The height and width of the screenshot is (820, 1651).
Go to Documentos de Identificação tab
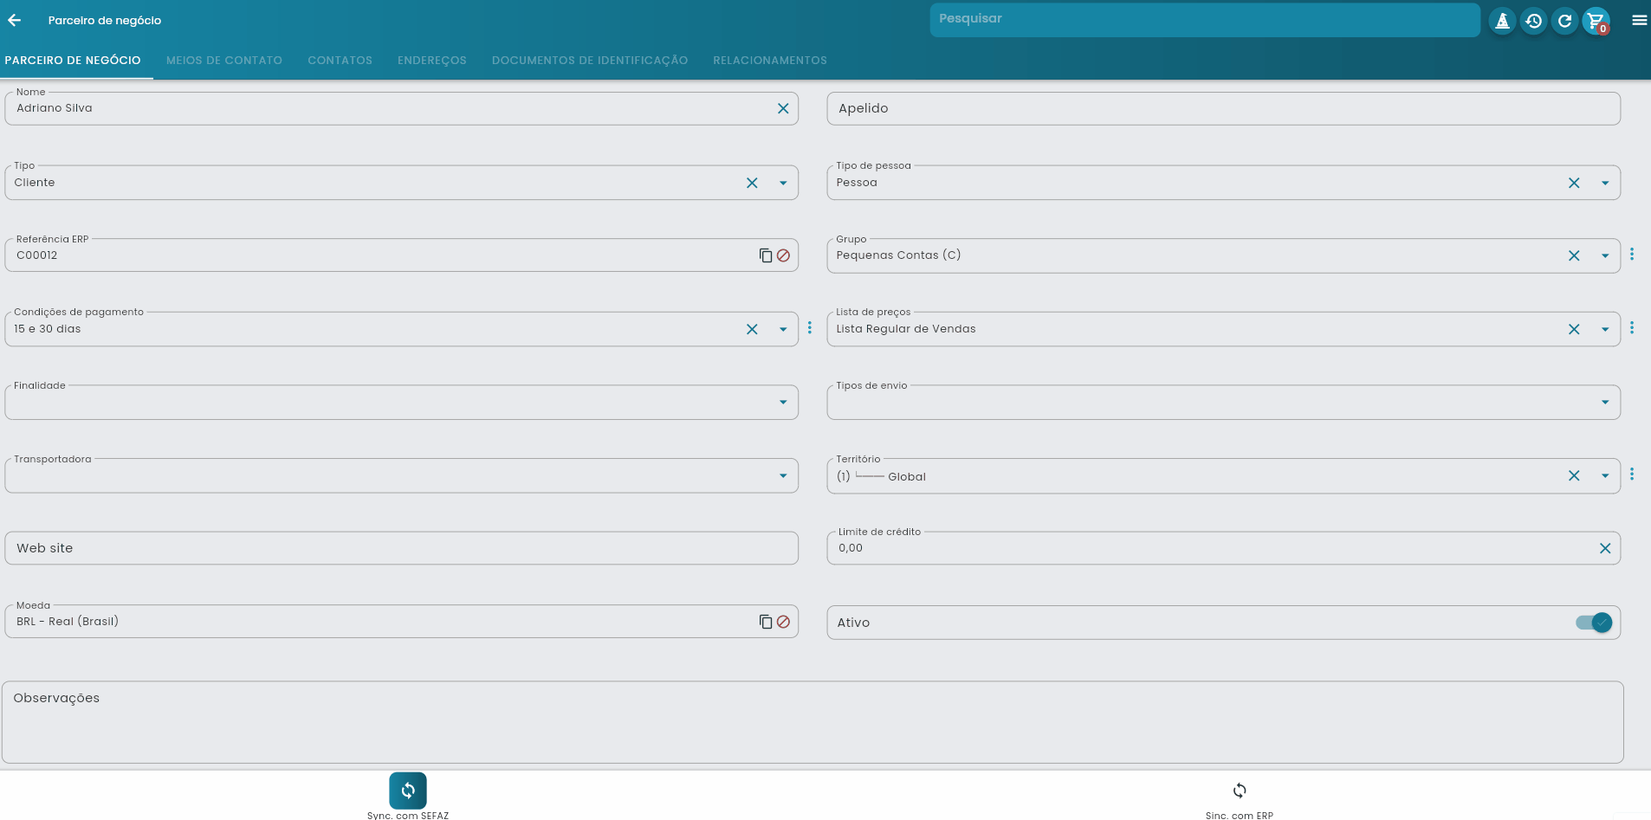[590, 61]
